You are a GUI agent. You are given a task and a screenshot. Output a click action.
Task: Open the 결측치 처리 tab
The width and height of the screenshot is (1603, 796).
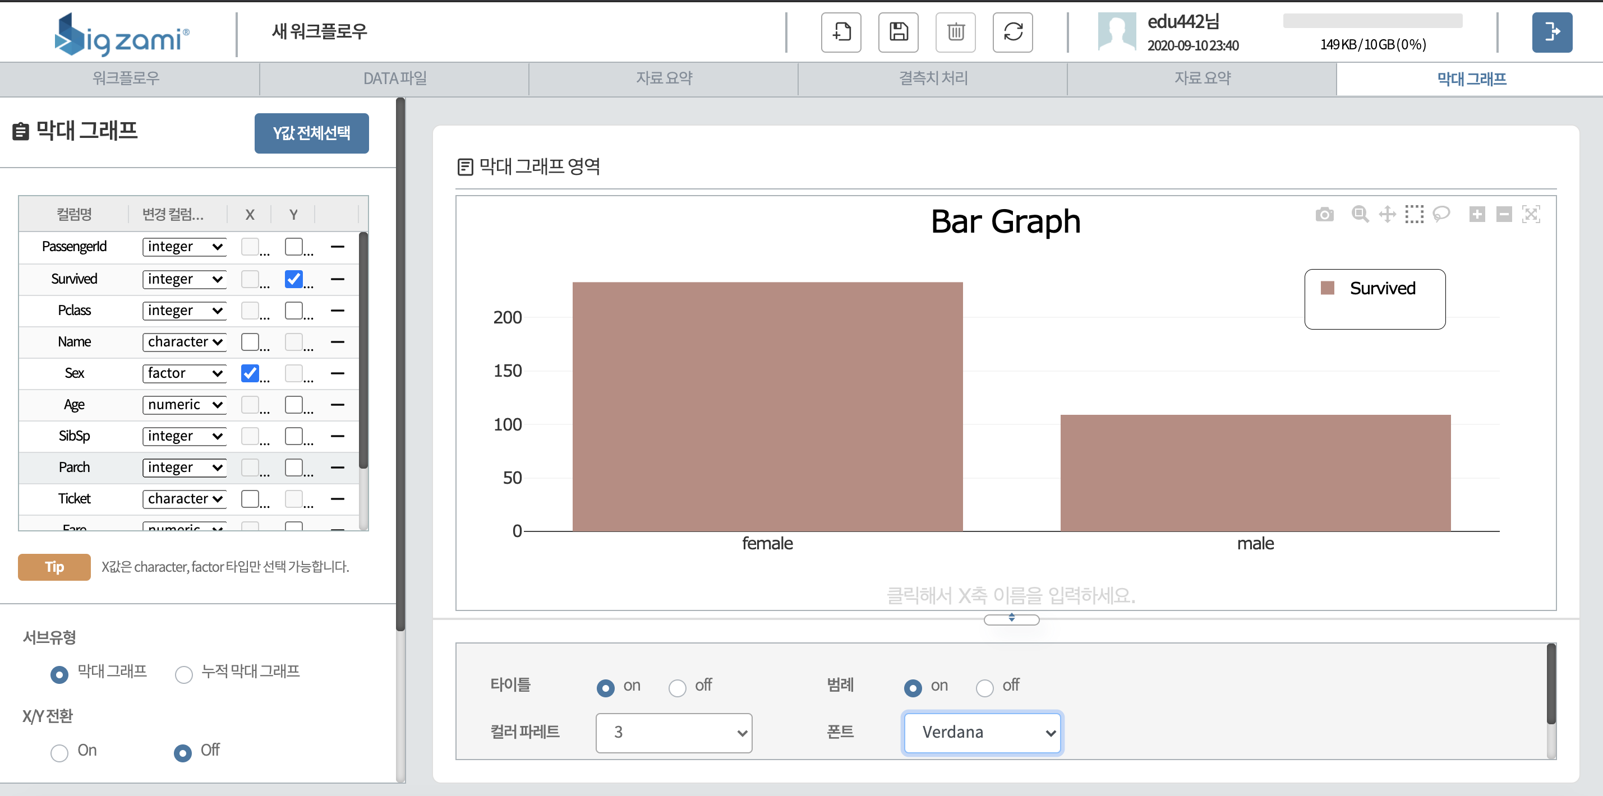tap(933, 79)
